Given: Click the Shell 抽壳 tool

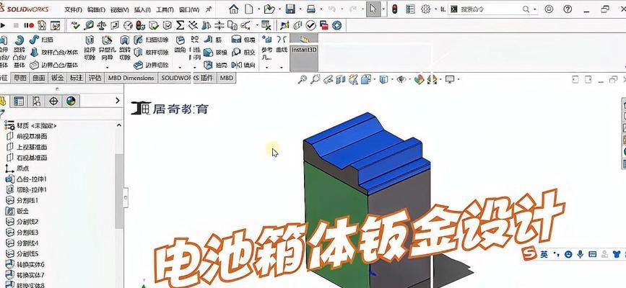Looking at the screenshot, I should point(215,65).
